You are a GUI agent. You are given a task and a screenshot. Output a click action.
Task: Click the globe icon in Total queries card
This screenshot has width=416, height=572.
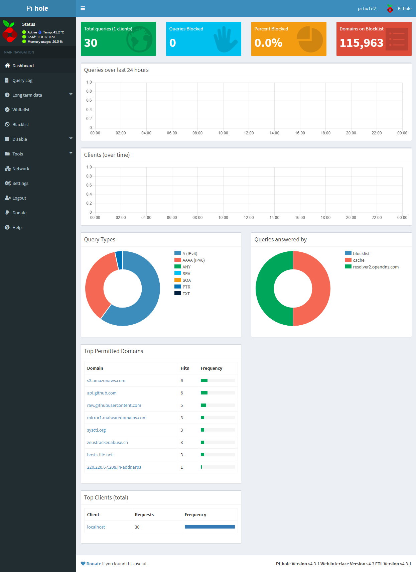click(139, 39)
